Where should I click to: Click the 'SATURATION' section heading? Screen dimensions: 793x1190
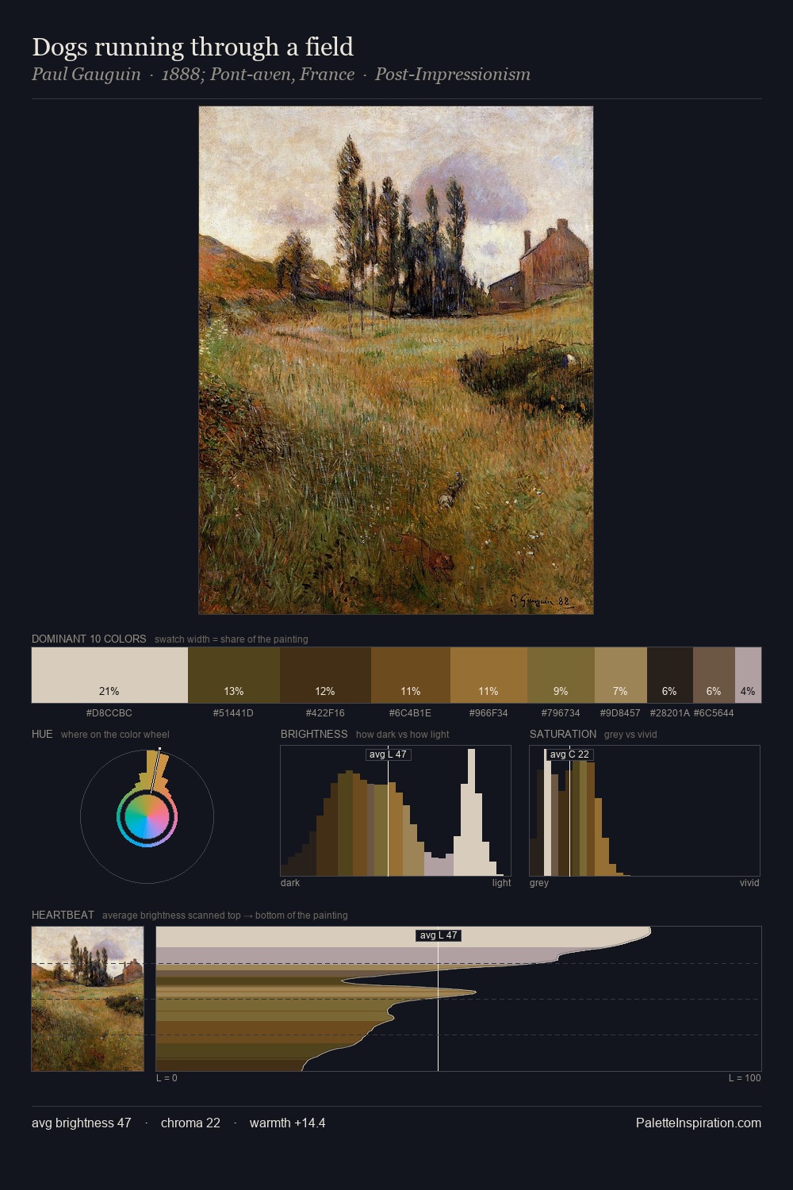pyautogui.click(x=563, y=734)
